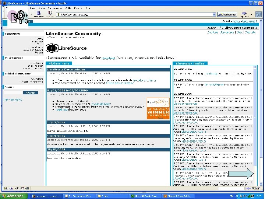
Task: Follow the available here release link
Action: pyautogui.click(x=101, y=104)
